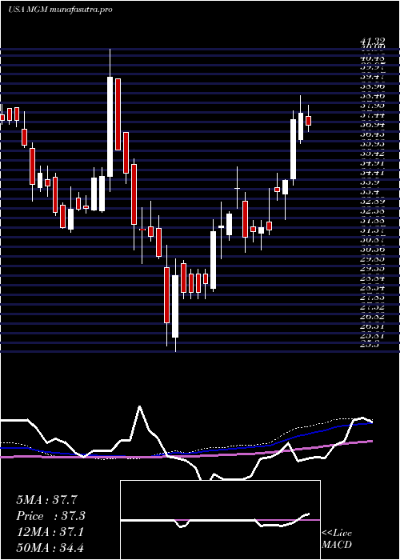Select the 33.9 price axis label

pos(370,182)
